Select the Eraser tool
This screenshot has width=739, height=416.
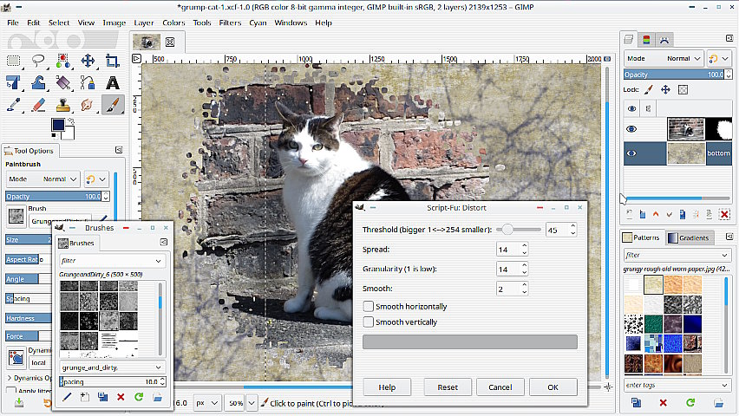pyautogui.click(x=38, y=105)
